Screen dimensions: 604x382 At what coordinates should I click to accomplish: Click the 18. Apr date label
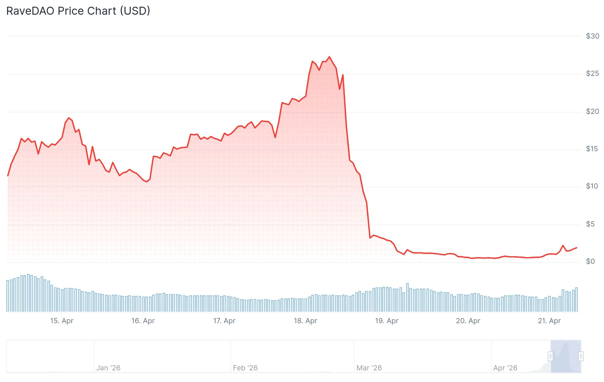pyautogui.click(x=306, y=321)
